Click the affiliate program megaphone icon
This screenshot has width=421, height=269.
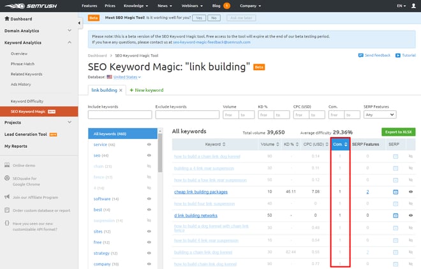[x=7, y=197]
